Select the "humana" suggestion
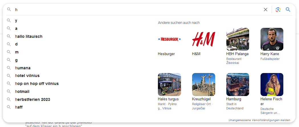The width and height of the screenshot is (299, 127). (23, 68)
